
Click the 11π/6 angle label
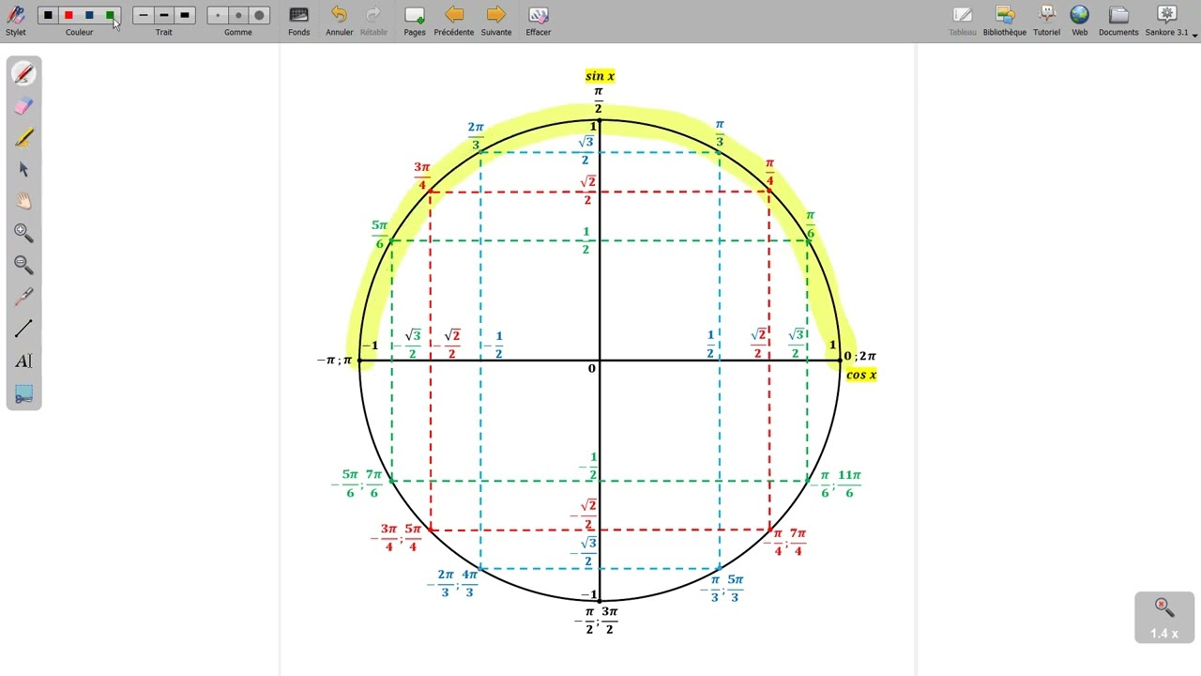point(849,484)
